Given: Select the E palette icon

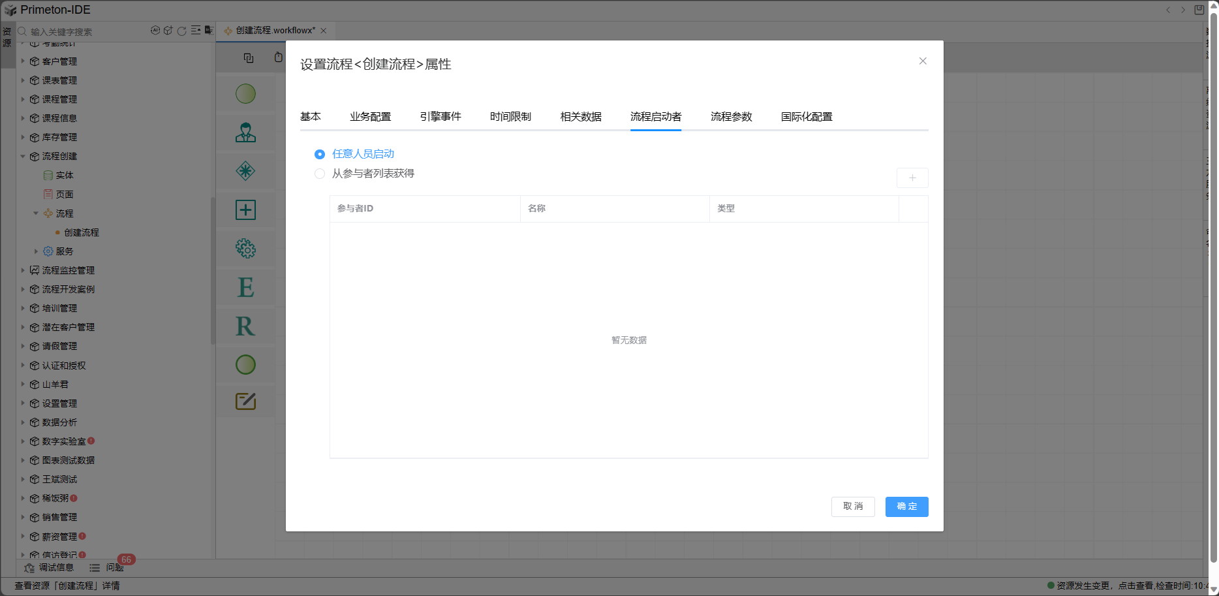Looking at the screenshot, I should (245, 287).
